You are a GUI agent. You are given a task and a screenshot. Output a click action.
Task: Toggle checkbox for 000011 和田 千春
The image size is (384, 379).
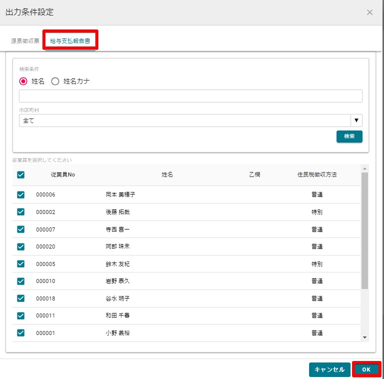21,315
